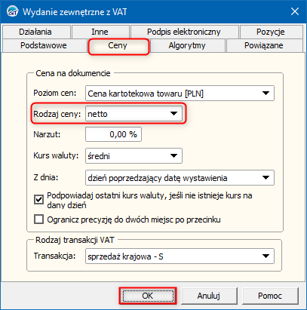The image size is (307, 310).
Task: Select the Pozycje tab
Action: pyautogui.click(x=271, y=32)
